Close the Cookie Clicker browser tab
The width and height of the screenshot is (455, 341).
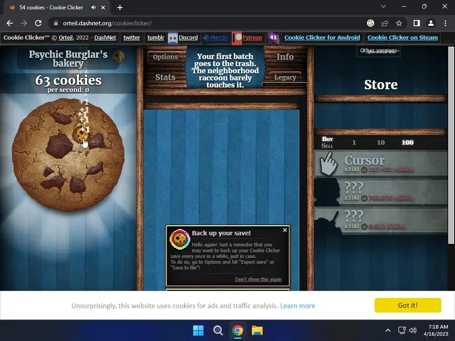coord(103,8)
